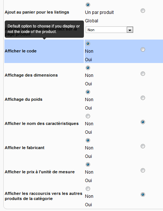
Task: Choose the "Non" radio for Afficher le code
Action: pyautogui.click(x=88, y=44)
